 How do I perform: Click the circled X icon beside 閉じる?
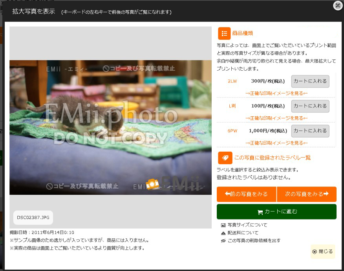coord(315,252)
